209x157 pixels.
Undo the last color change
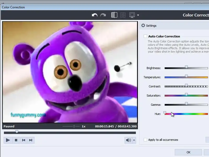95,15
